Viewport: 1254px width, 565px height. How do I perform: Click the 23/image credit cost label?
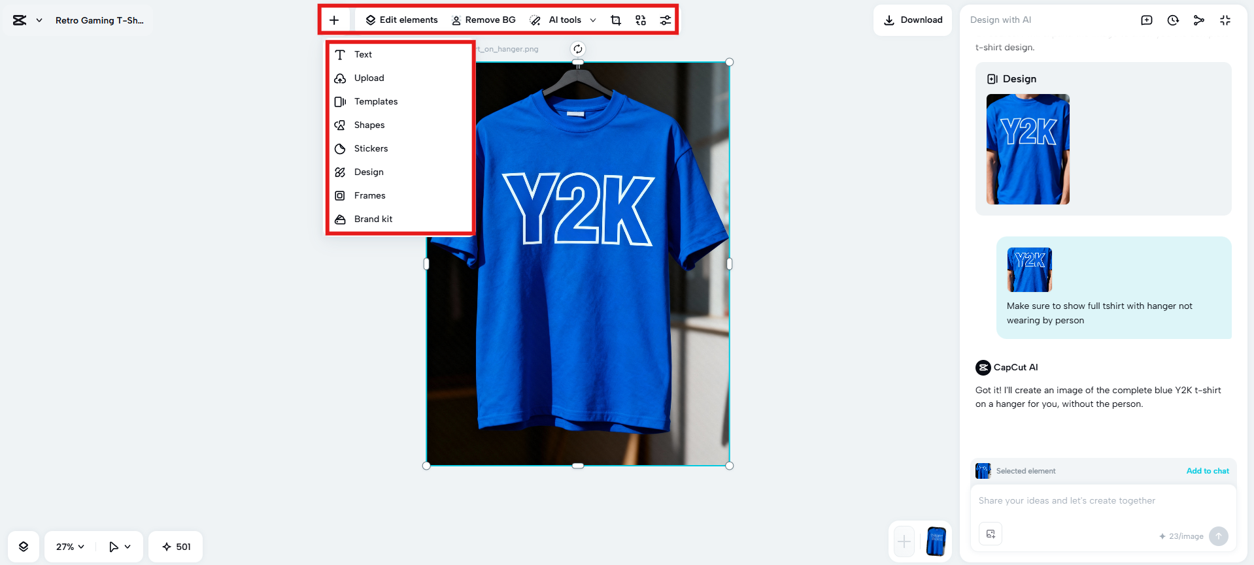1181,536
